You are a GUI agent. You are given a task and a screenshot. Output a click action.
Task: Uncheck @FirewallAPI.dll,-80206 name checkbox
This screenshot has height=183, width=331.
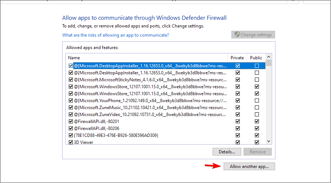point(71,128)
